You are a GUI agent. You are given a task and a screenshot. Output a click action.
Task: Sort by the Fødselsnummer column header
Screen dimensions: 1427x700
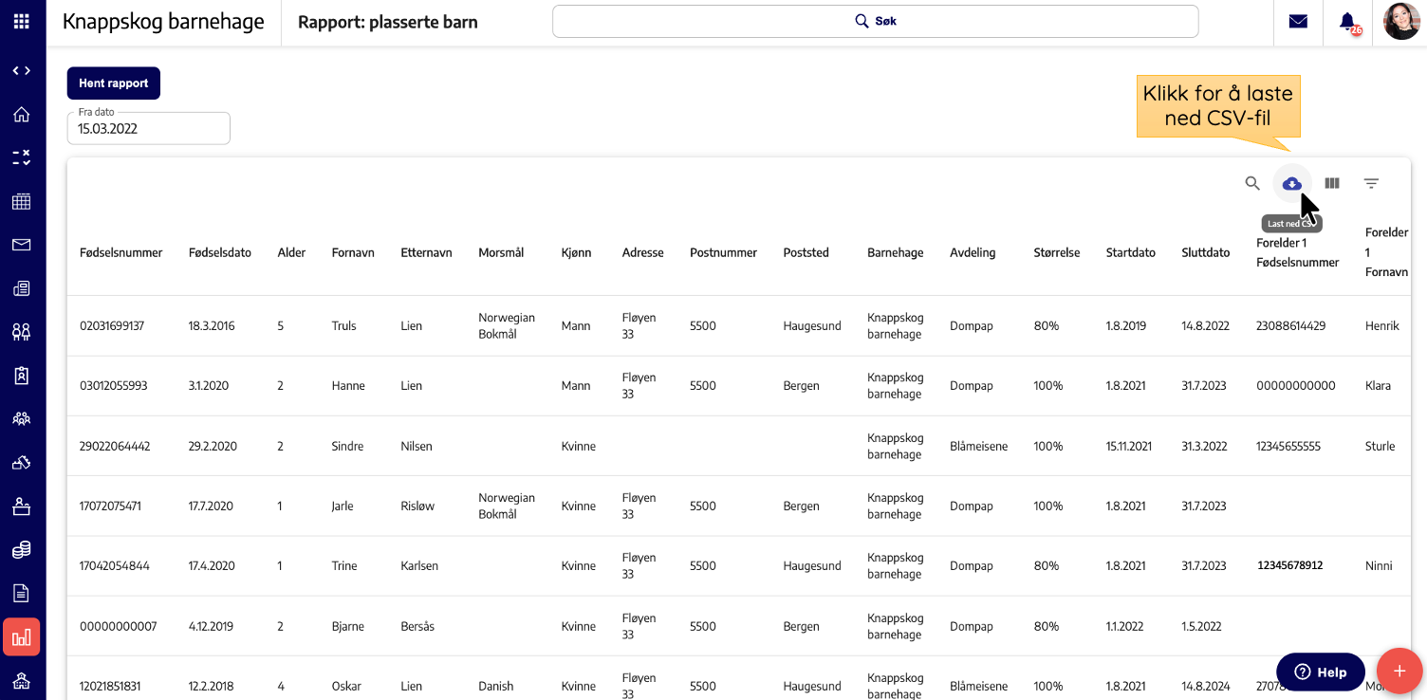[121, 252]
